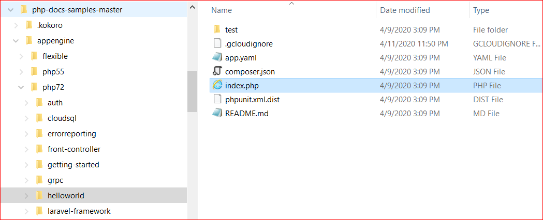
Task: Collapse the appengine tree node
Action: pyautogui.click(x=16, y=41)
